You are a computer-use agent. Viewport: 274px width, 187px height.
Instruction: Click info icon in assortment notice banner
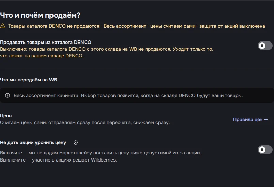[x=7, y=95]
